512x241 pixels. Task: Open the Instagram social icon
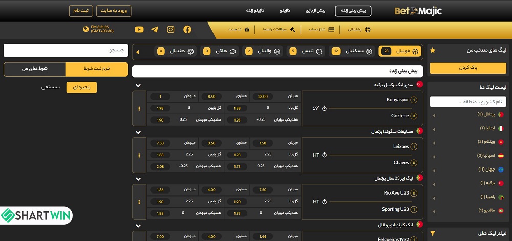[x=171, y=29]
